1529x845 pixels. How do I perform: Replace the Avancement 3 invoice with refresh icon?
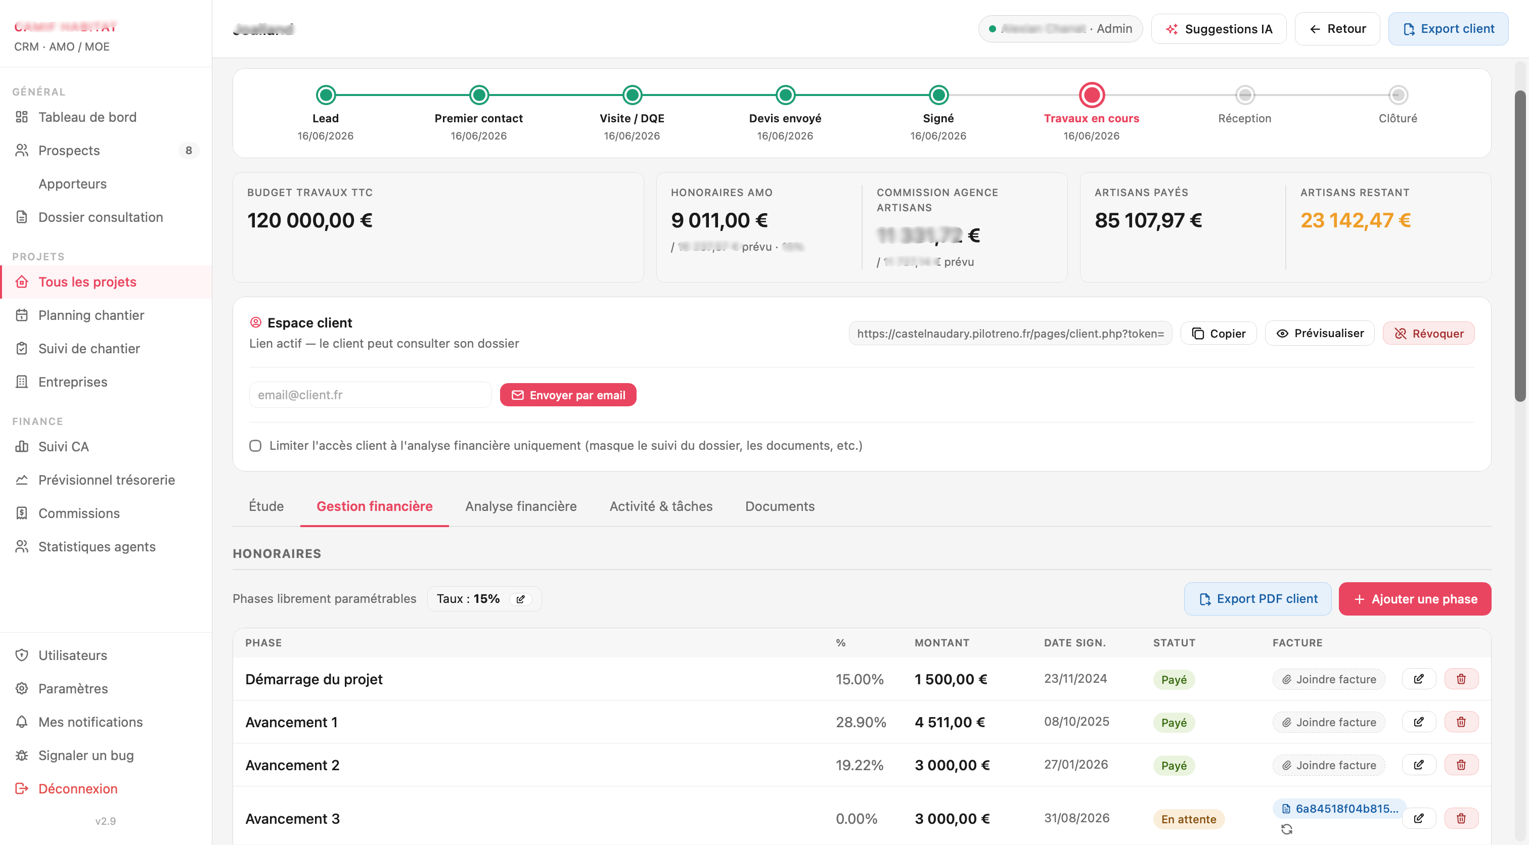(1286, 829)
